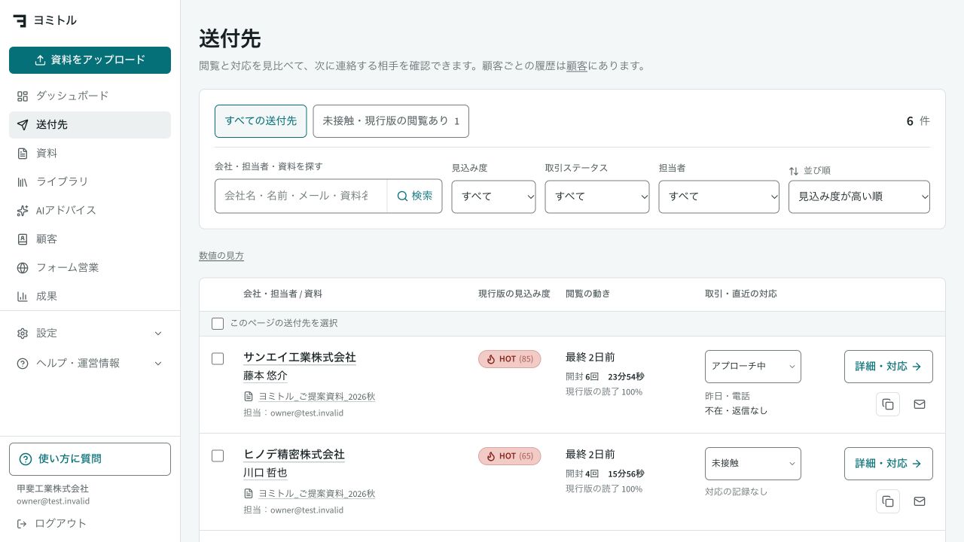Click mail icon in サンエイ工業株式会社 row
The height and width of the screenshot is (542, 964).
[920, 404]
